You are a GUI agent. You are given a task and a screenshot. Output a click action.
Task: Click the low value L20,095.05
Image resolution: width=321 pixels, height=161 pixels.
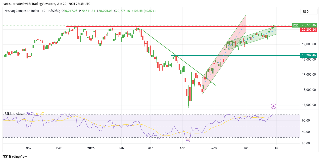[105, 11]
